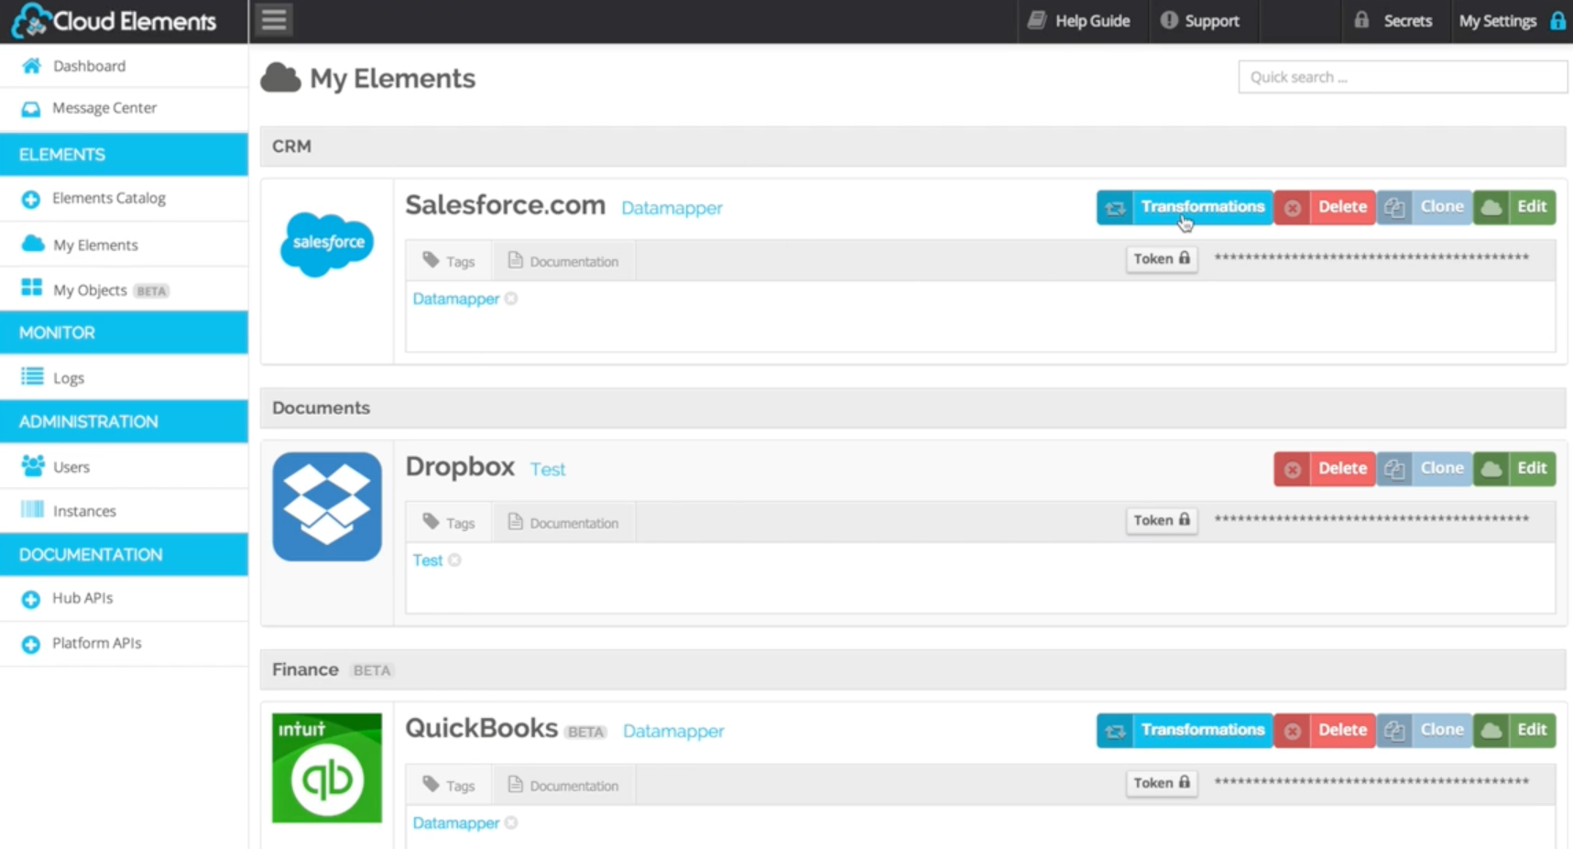The width and height of the screenshot is (1573, 849).
Task: Click the Platform APIs plus icon
Action: [x=31, y=644]
